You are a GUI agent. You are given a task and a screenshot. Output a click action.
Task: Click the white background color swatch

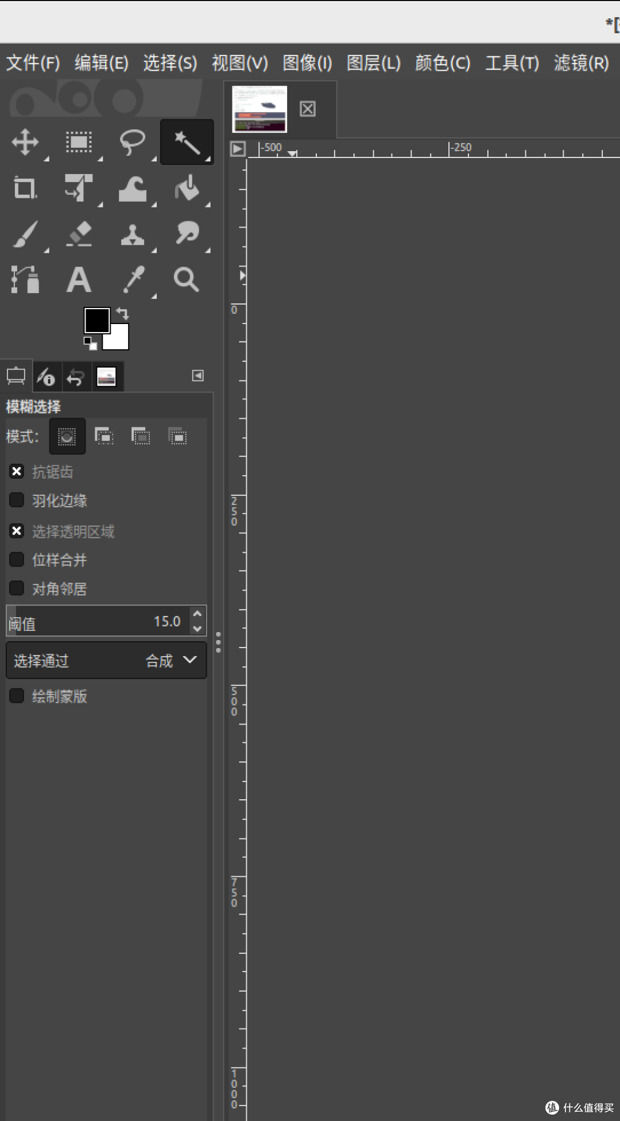(x=119, y=339)
